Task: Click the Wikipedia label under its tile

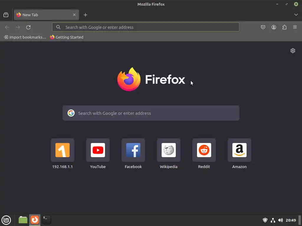Action: (x=169, y=167)
